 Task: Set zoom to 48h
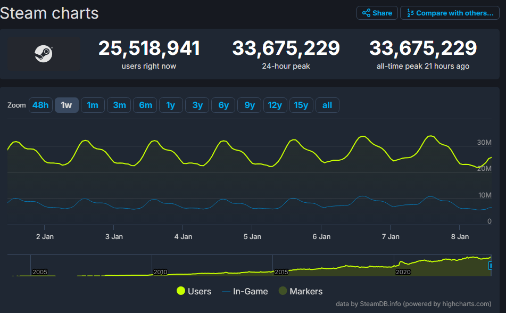[x=40, y=105]
